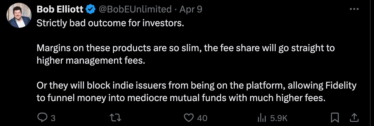Click the "Margins on these products" text line

[x=185, y=48]
